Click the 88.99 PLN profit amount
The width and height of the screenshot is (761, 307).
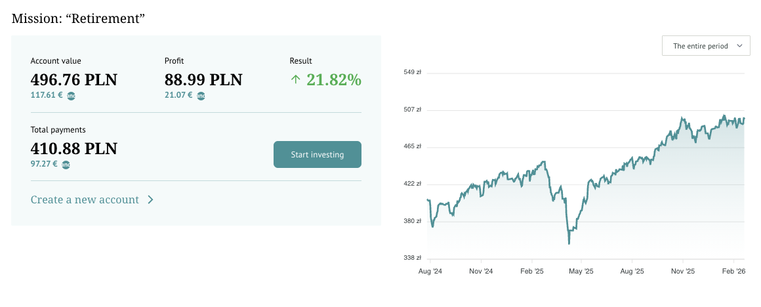[203, 80]
